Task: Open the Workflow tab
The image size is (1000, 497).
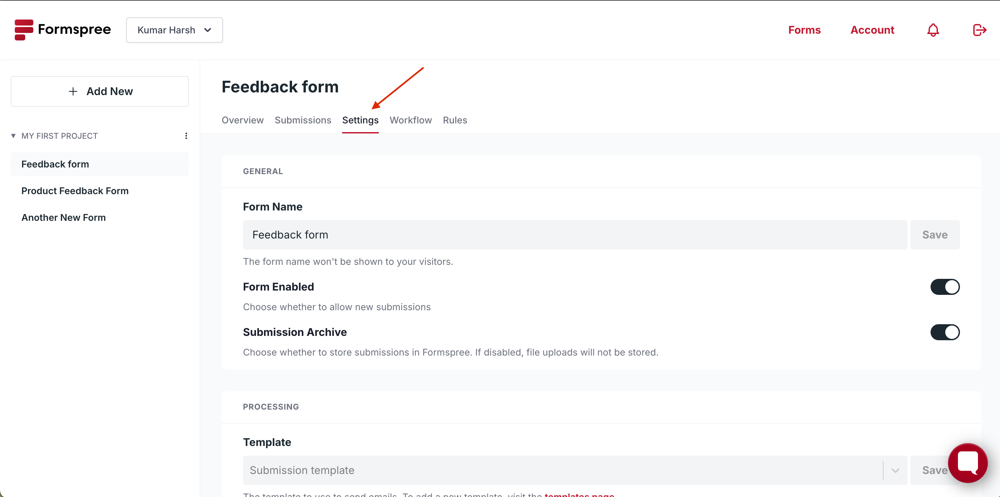Action: tap(410, 120)
